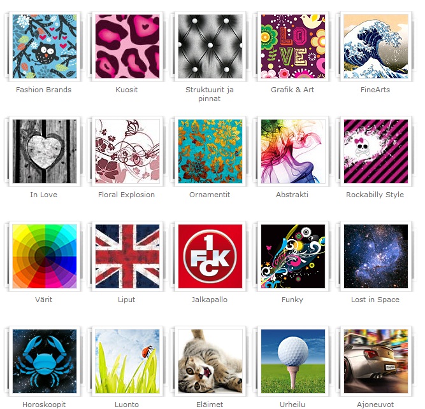Viewport: 425px width, 409px height.
Task: Open the colorful smoke Abstrakti thumbnail
Action: [x=293, y=151]
